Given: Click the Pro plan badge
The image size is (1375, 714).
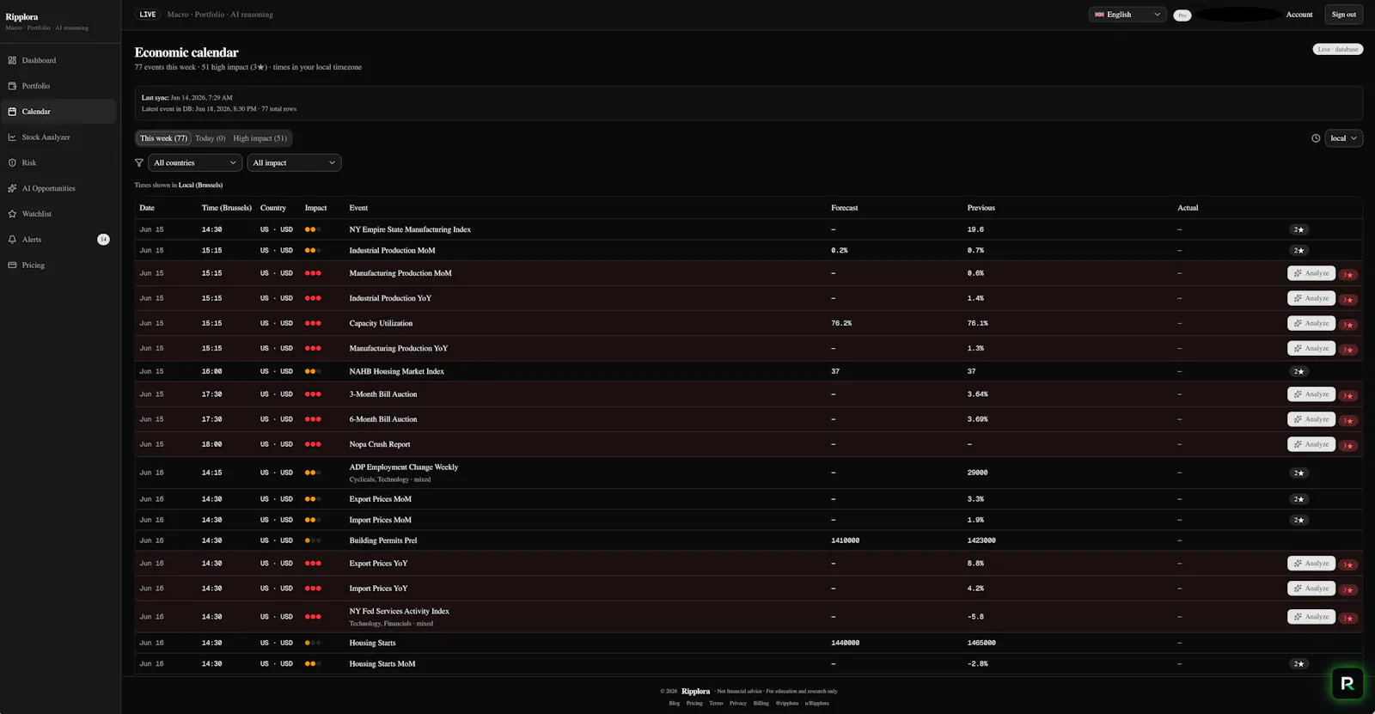Looking at the screenshot, I should pos(1182,15).
